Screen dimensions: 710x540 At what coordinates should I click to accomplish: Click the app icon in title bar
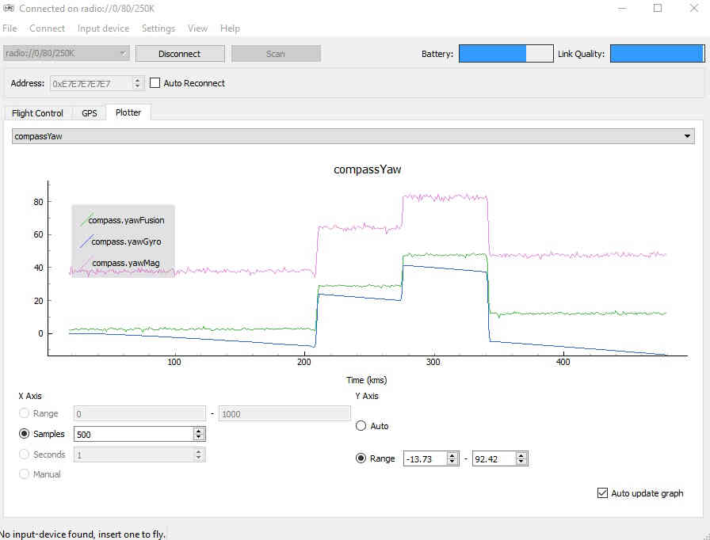tap(9, 8)
